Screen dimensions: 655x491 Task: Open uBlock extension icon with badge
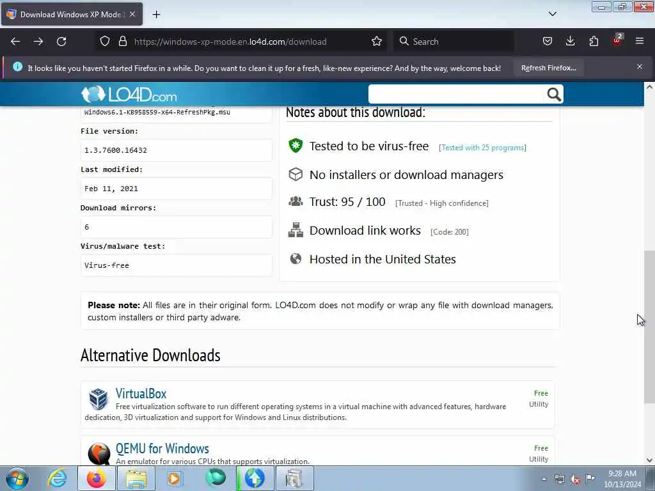tap(617, 40)
